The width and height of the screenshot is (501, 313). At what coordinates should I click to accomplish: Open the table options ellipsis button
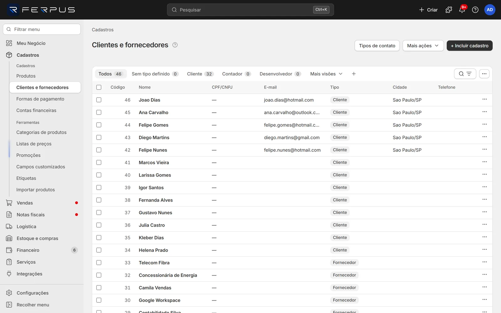point(484,74)
